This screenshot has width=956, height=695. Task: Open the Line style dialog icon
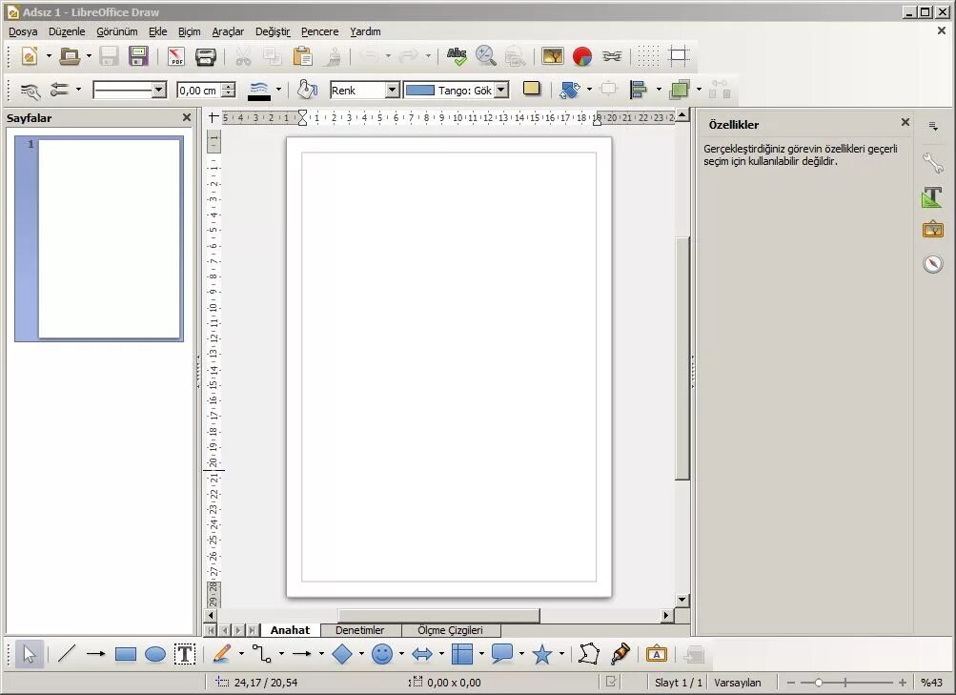coord(30,91)
